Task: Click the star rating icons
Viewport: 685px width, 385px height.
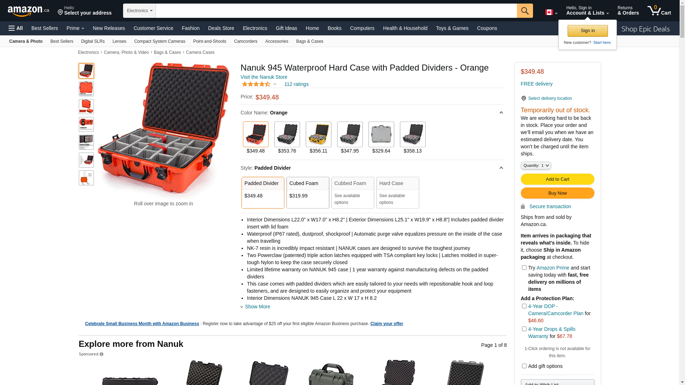Action: click(x=256, y=84)
